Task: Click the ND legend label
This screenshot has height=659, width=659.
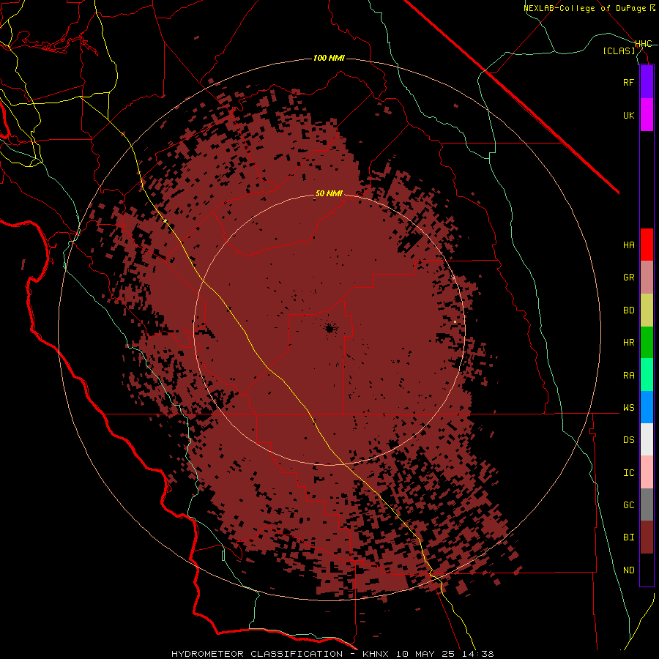Action: 628,570
